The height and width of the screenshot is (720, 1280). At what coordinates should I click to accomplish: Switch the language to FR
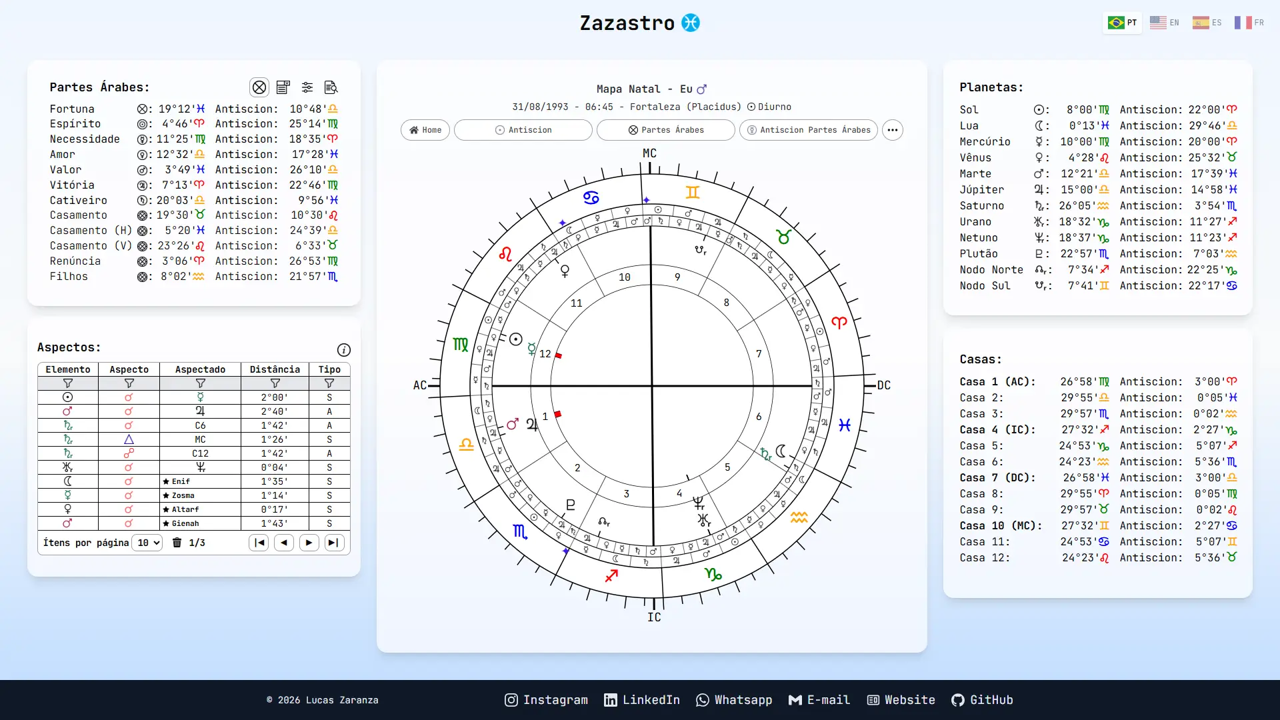[1249, 23]
